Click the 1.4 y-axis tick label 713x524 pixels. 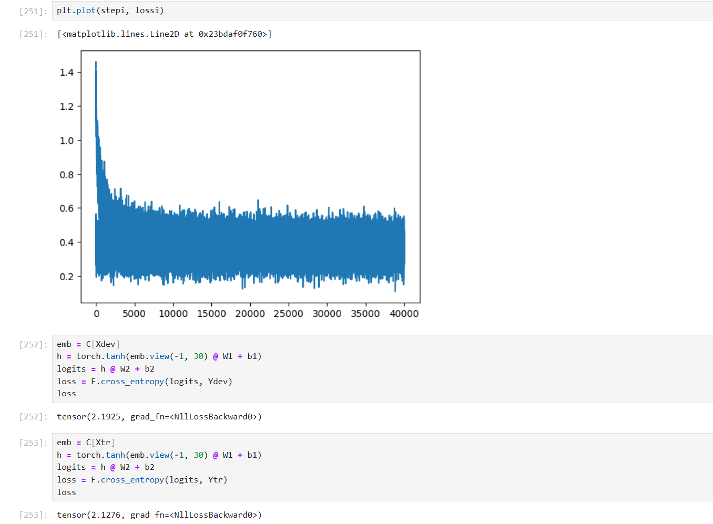pyautogui.click(x=66, y=73)
